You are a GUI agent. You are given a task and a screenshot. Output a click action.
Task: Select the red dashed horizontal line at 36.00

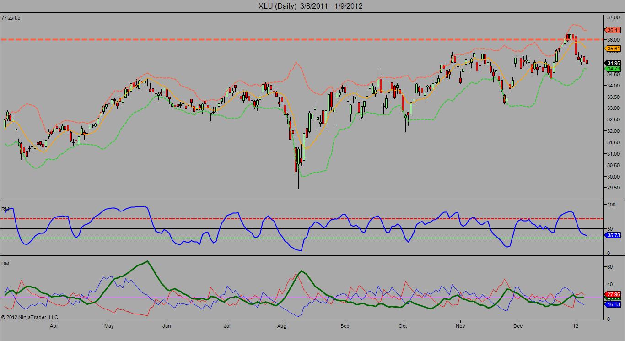(302, 40)
